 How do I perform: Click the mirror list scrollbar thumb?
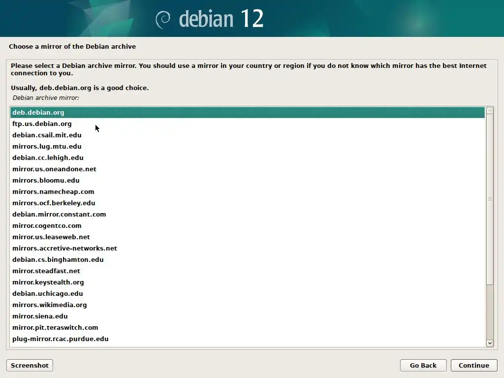(490, 199)
